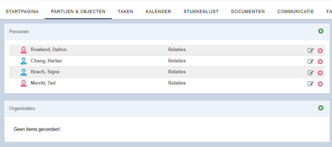332x147 pixels.
Task: Open Relaties for Beach, Signe
Action: [x=177, y=72]
